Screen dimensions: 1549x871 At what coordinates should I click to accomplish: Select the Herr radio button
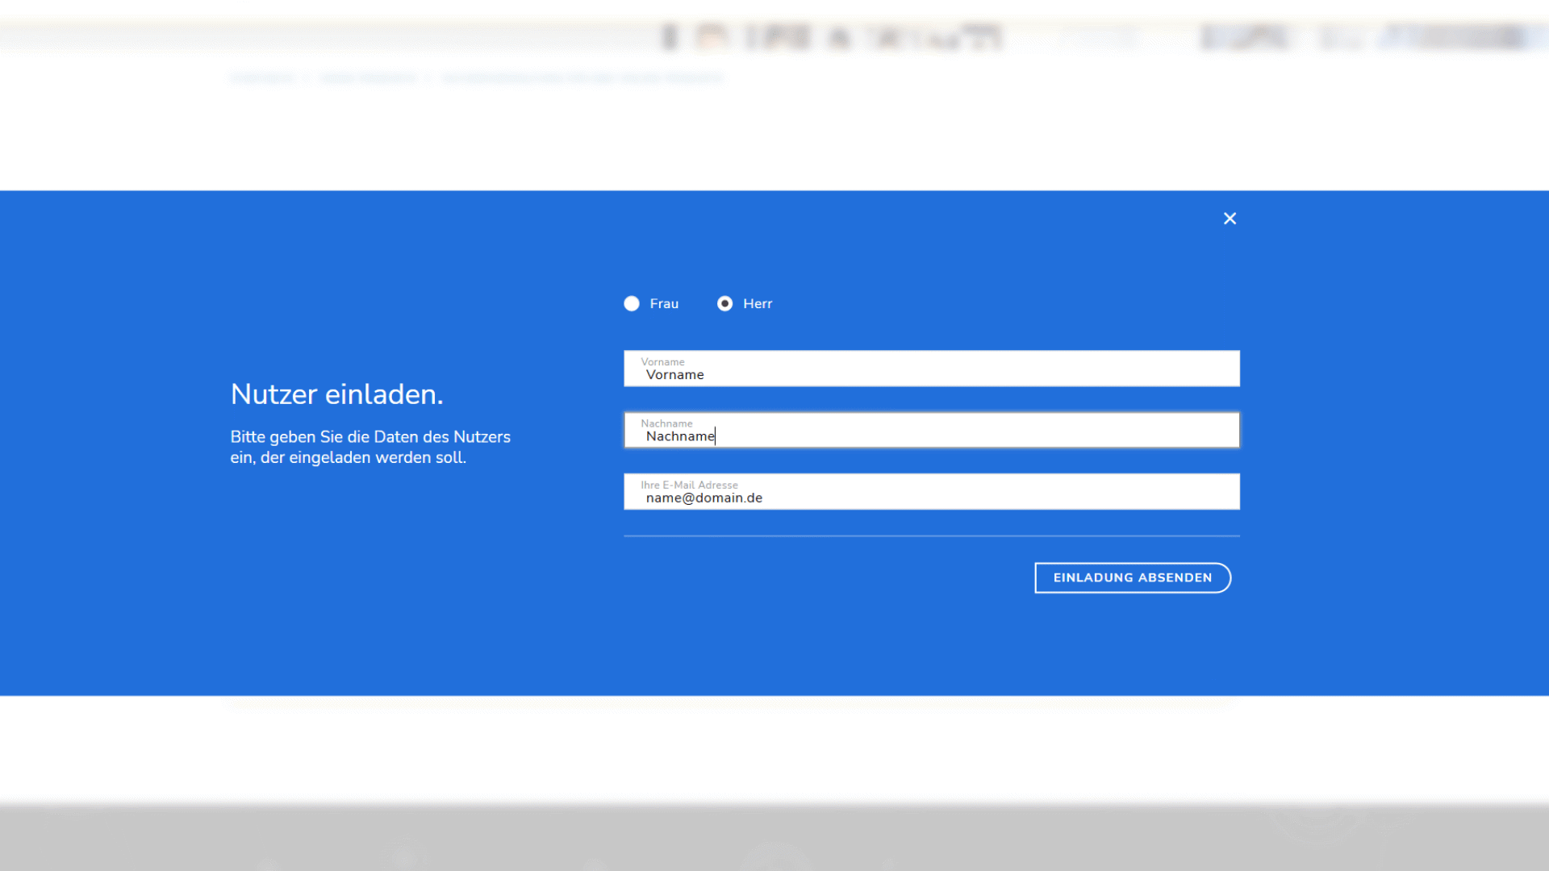pyautogui.click(x=724, y=303)
